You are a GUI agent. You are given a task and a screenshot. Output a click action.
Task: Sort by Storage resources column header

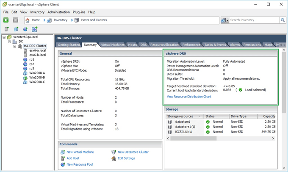[x=185, y=117]
